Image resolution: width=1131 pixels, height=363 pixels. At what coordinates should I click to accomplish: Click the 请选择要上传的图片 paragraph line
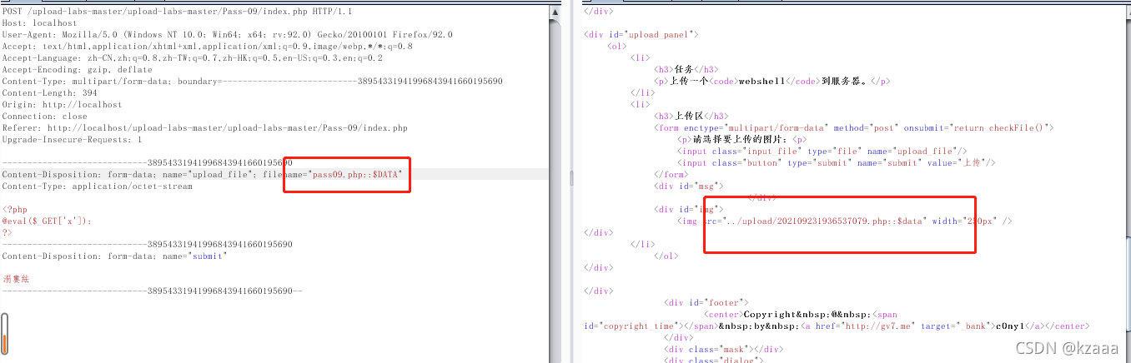(742, 140)
